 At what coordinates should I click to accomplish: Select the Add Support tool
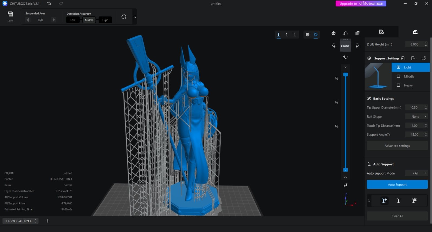click(x=384, y=201)
